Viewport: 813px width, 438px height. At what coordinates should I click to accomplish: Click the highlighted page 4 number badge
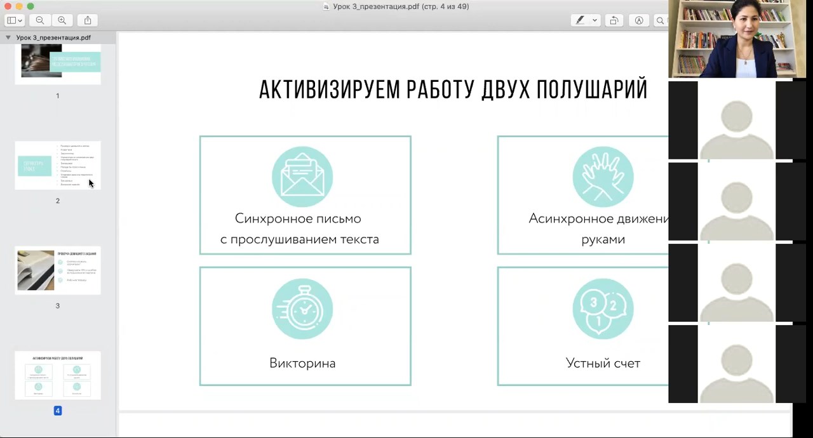point(58,411)
